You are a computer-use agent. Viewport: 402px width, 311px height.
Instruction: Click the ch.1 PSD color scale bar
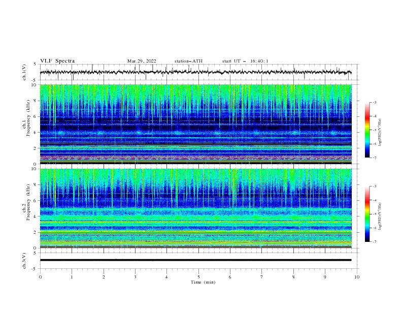point(367,130)
